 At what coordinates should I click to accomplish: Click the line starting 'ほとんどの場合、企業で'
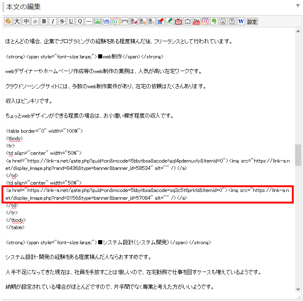[119, 42]
